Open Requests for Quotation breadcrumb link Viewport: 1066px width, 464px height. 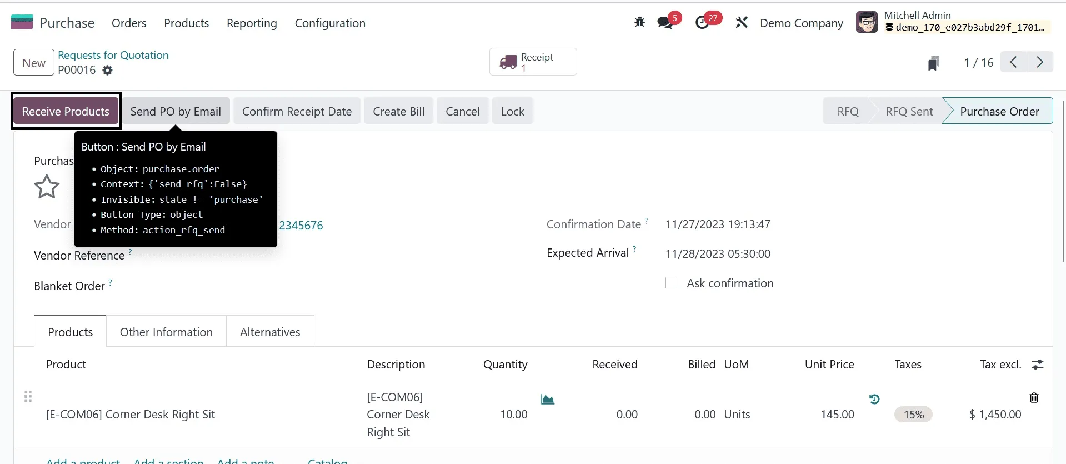[113, 55]
